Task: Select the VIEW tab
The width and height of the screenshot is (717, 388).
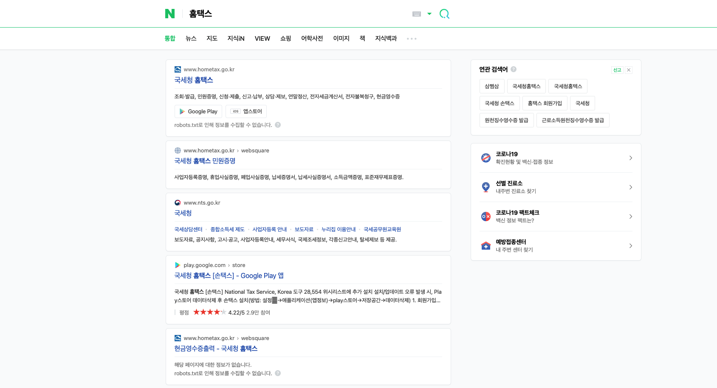Action: (262, 38)
